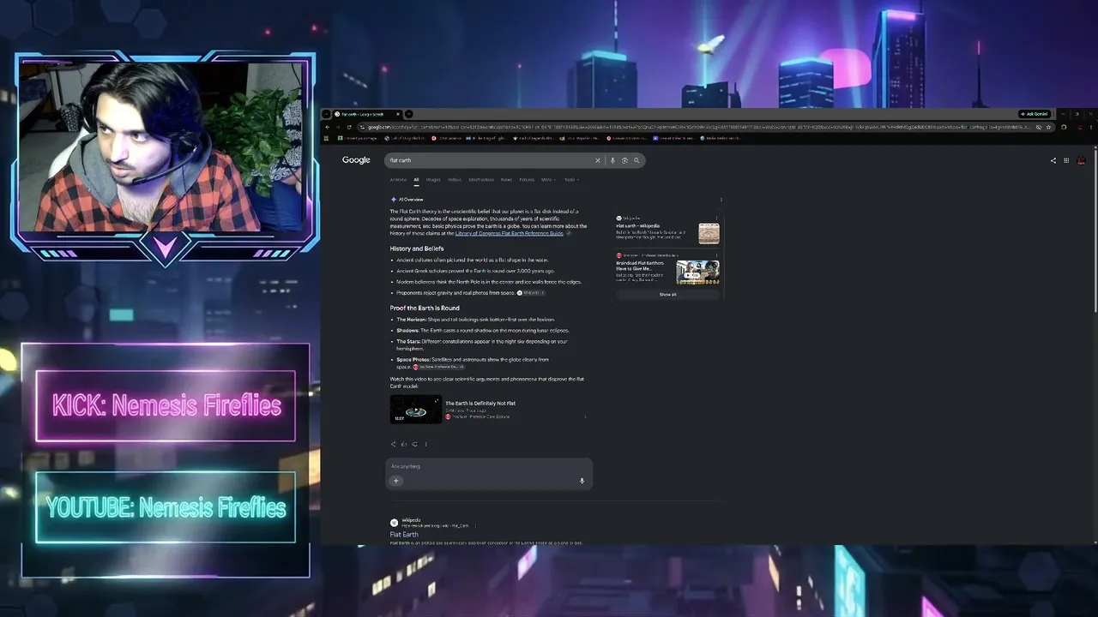Open the tab search dropdown in browser

327,114
